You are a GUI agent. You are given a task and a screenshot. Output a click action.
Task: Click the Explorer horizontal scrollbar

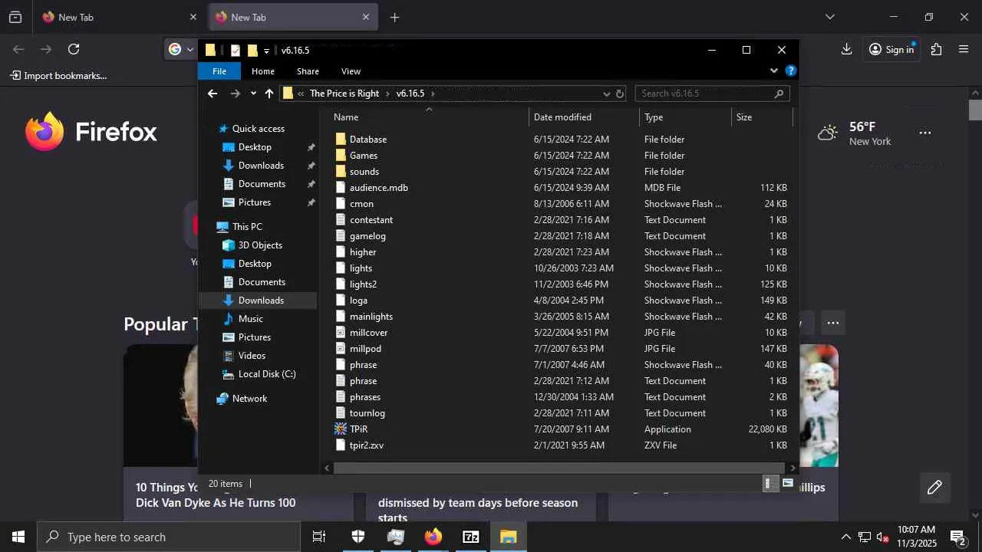pos(559,468)
